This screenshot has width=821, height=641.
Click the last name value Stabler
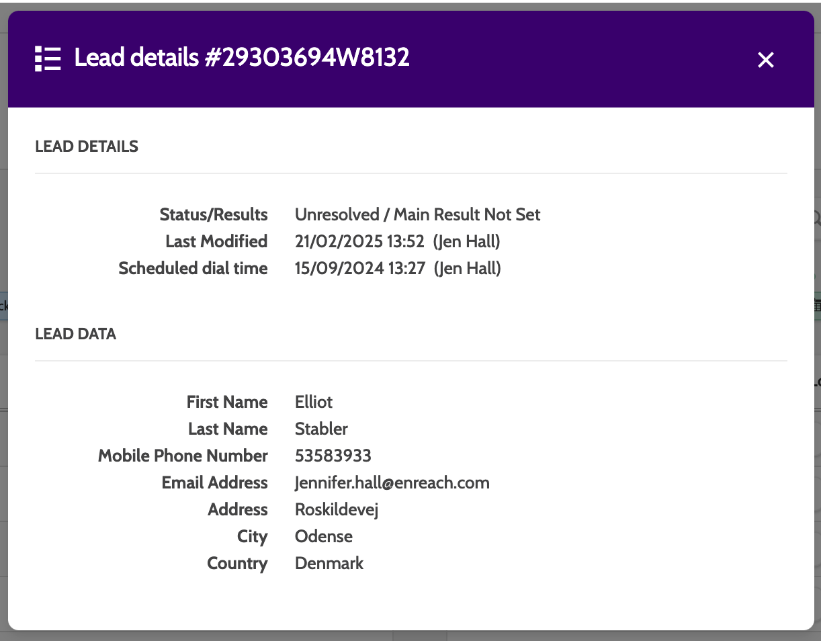coord(321,429)
